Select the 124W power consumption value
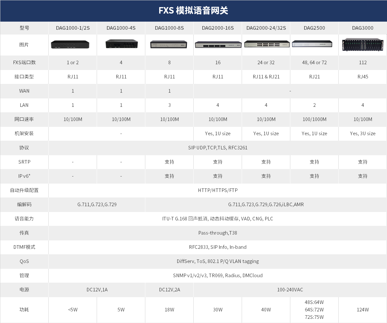 tap(363, 310)
